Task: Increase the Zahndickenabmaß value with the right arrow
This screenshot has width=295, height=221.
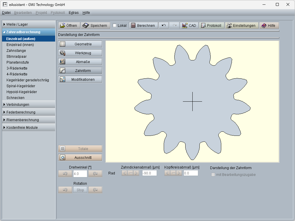Action: (136, 173)
